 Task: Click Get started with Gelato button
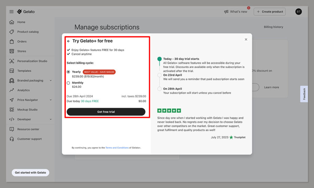(x=30, y=172)
